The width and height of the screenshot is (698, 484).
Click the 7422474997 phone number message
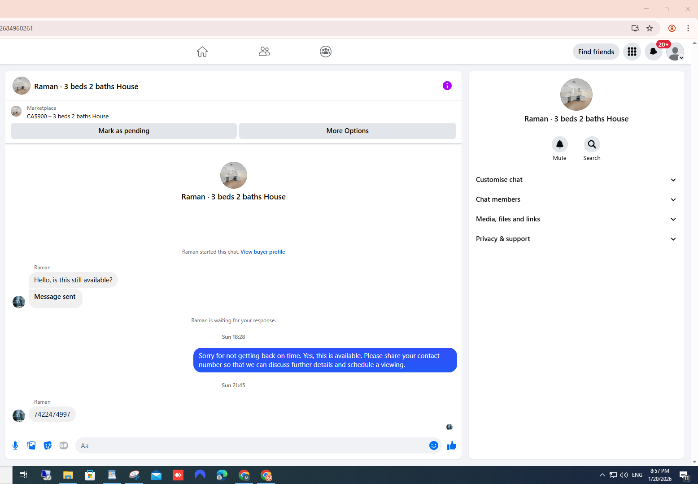pos(52,415)
